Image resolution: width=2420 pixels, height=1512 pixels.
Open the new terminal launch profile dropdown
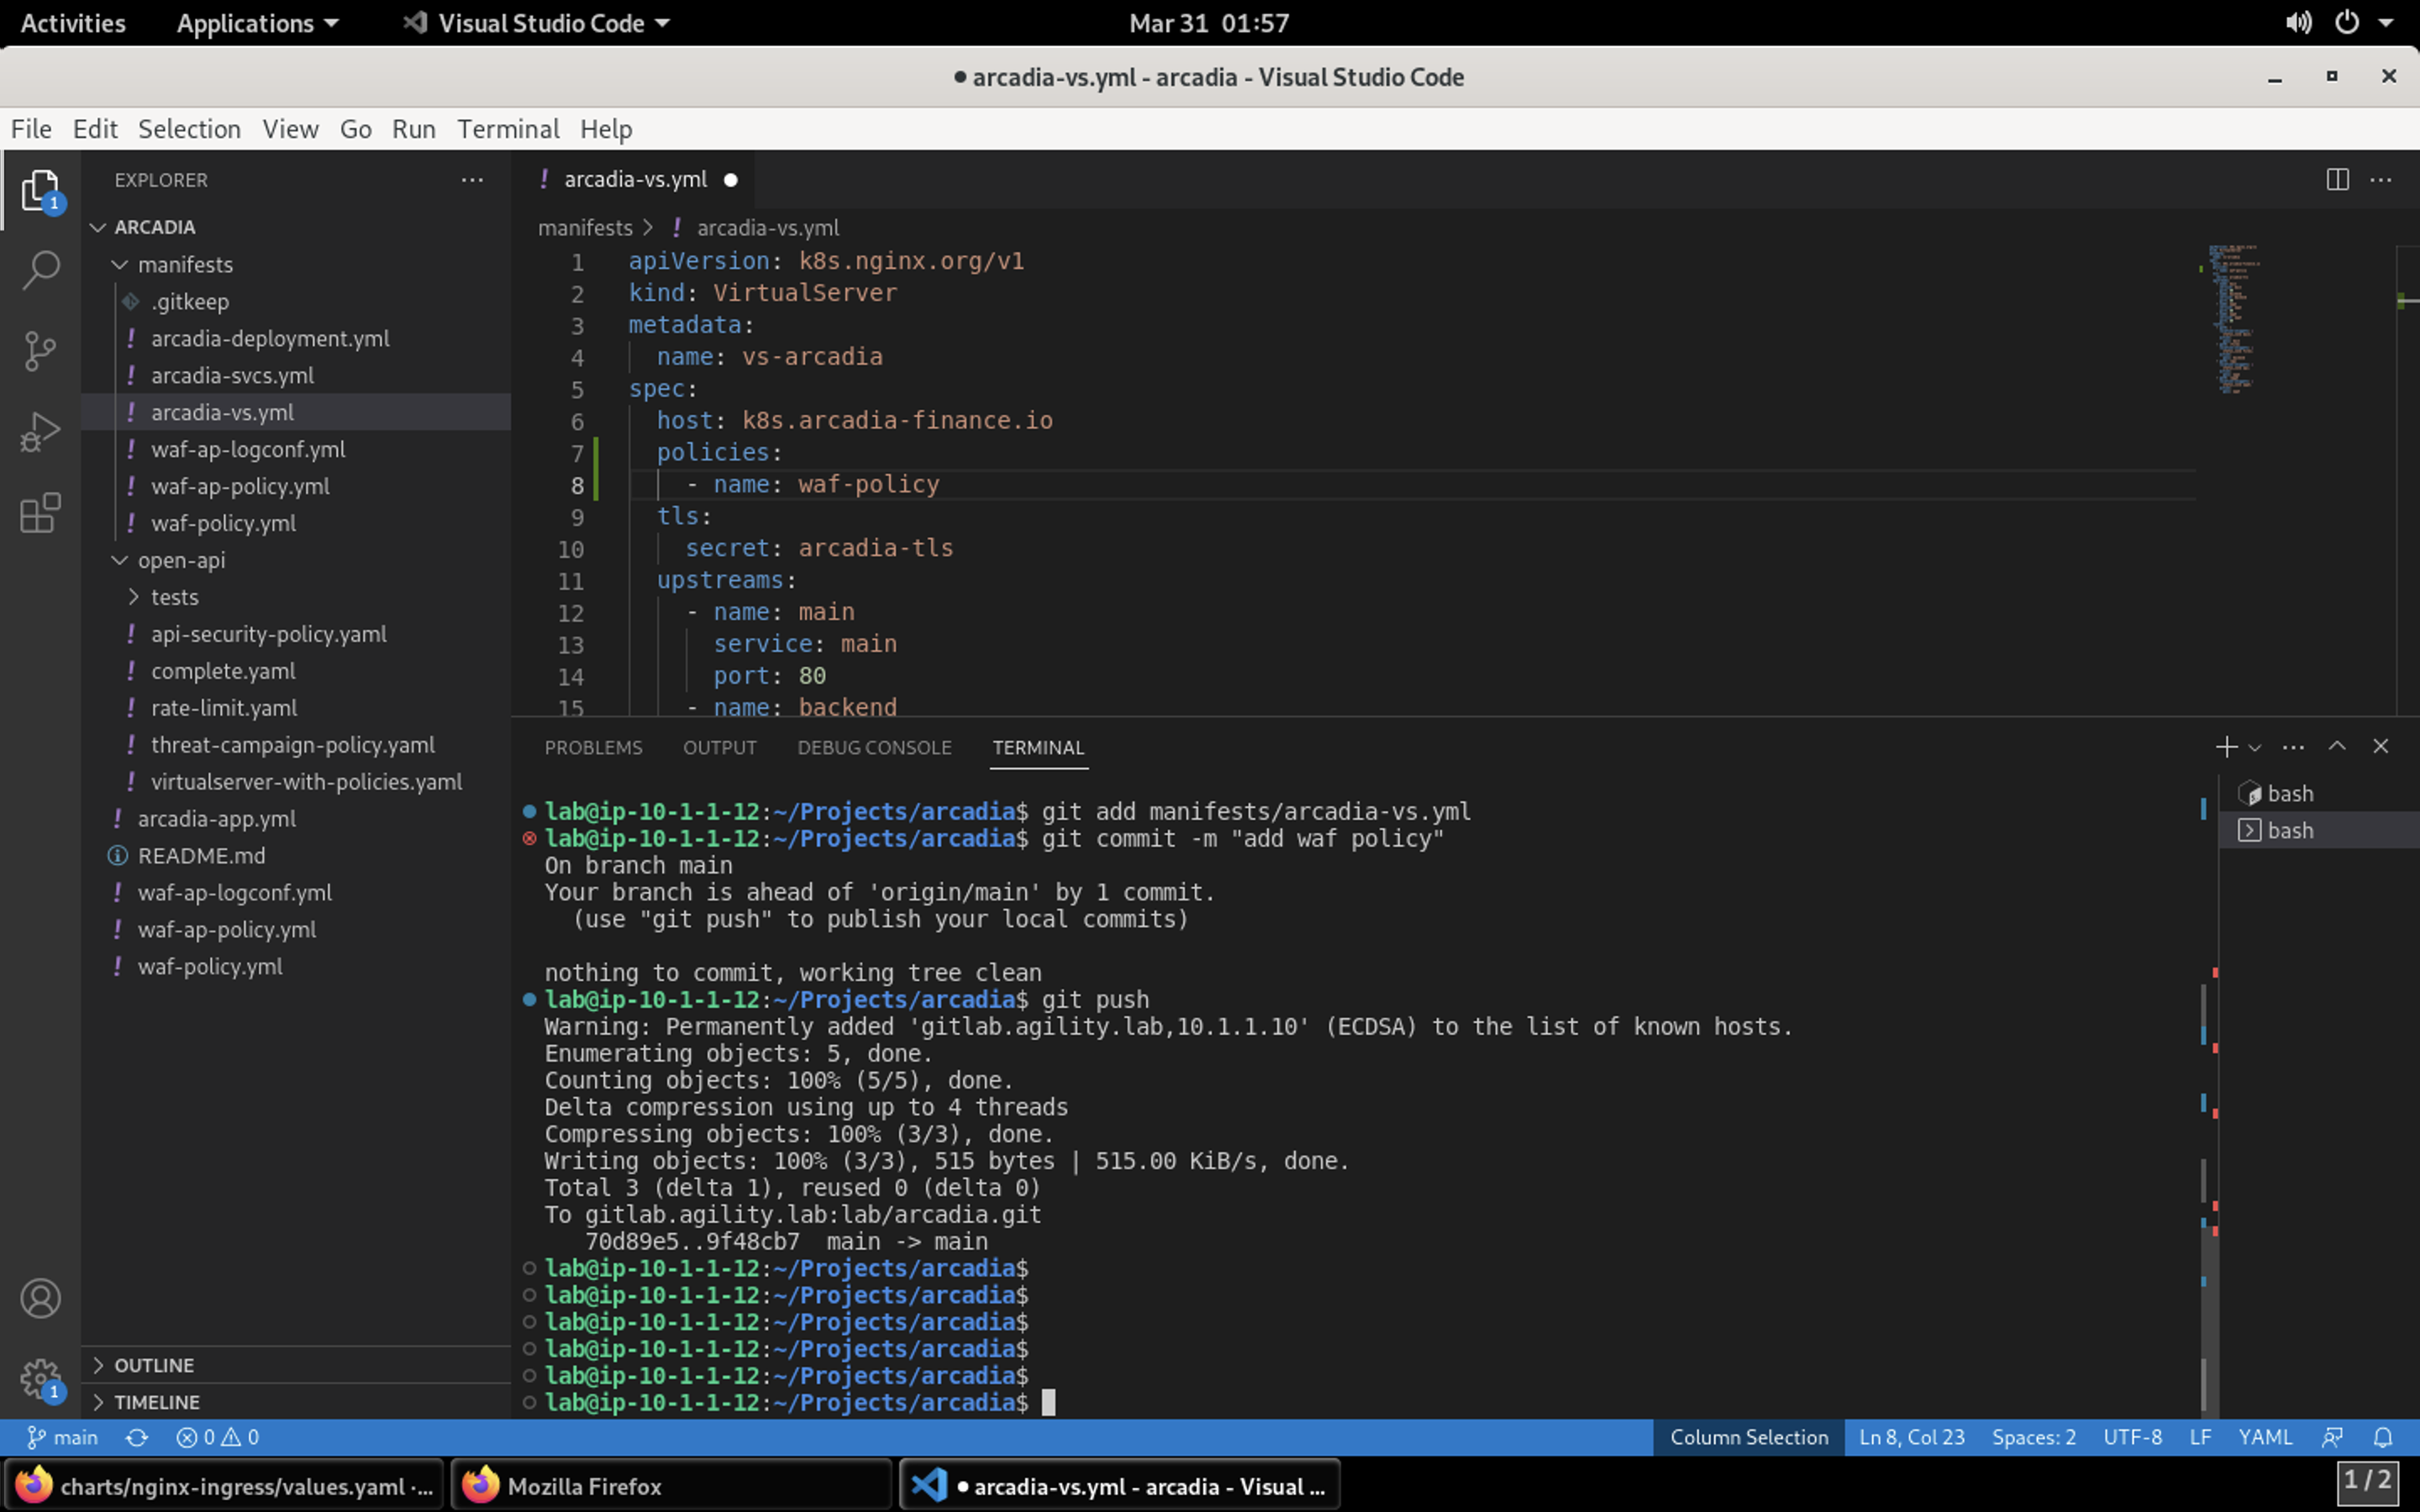[2255, 748]
